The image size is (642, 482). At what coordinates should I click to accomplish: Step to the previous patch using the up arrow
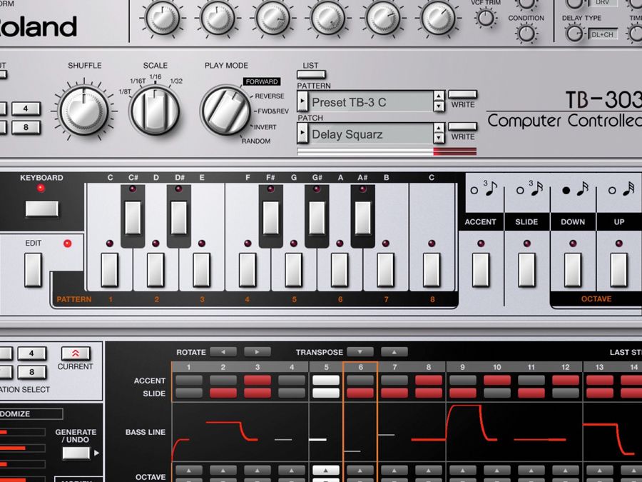click(x=439, y=129)
